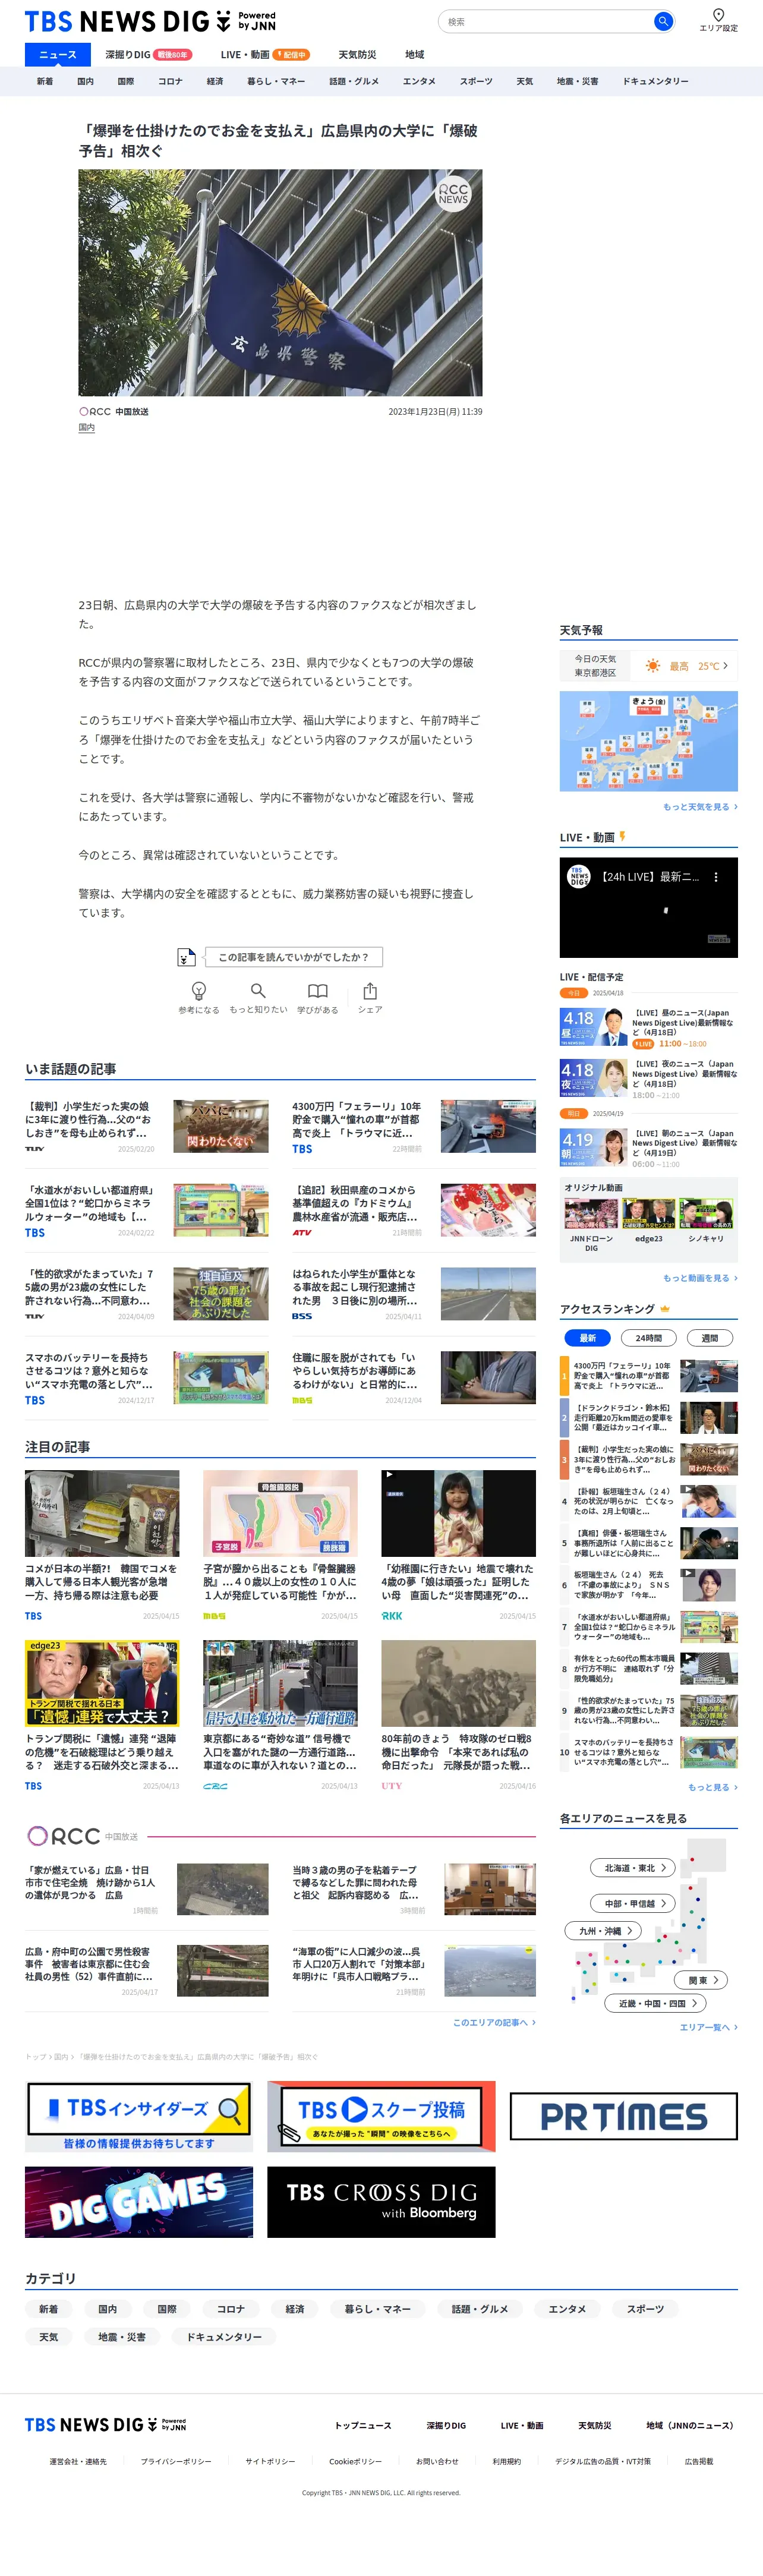
Task: Expand the 北海道・東北 area news
Action: 634,1868
